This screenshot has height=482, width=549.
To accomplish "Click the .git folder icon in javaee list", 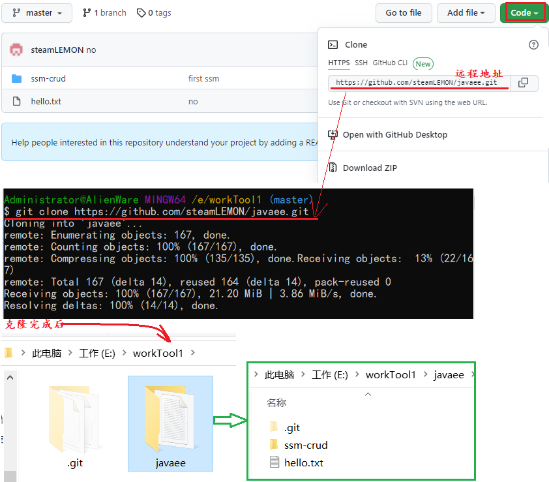I will coord(274,427).
